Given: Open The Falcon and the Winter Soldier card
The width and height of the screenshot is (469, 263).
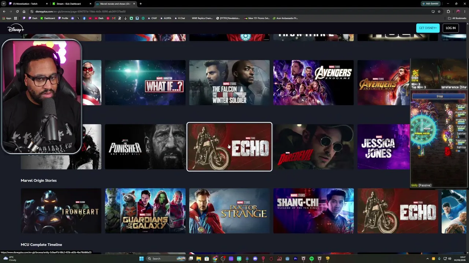Looking at the screenshot, I should pyautogui.click(x=229, y=83).
